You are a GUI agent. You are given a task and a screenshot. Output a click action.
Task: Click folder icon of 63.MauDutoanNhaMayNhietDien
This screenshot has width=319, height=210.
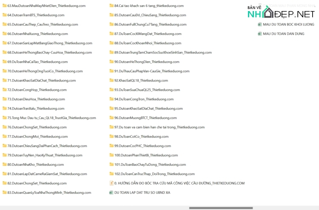click(4, 6)
